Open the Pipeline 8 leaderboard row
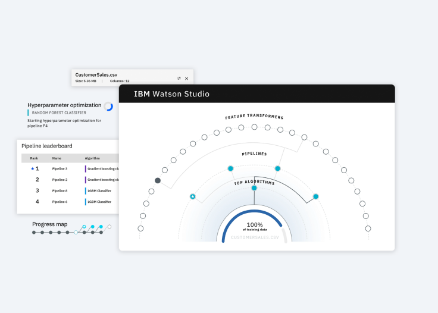This screenshot has width=438, height=313. [70, 190]
